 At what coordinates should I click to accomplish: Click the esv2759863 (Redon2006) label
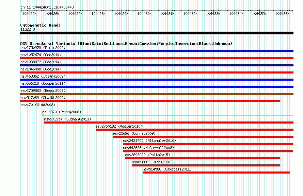(x=43, y=91)
